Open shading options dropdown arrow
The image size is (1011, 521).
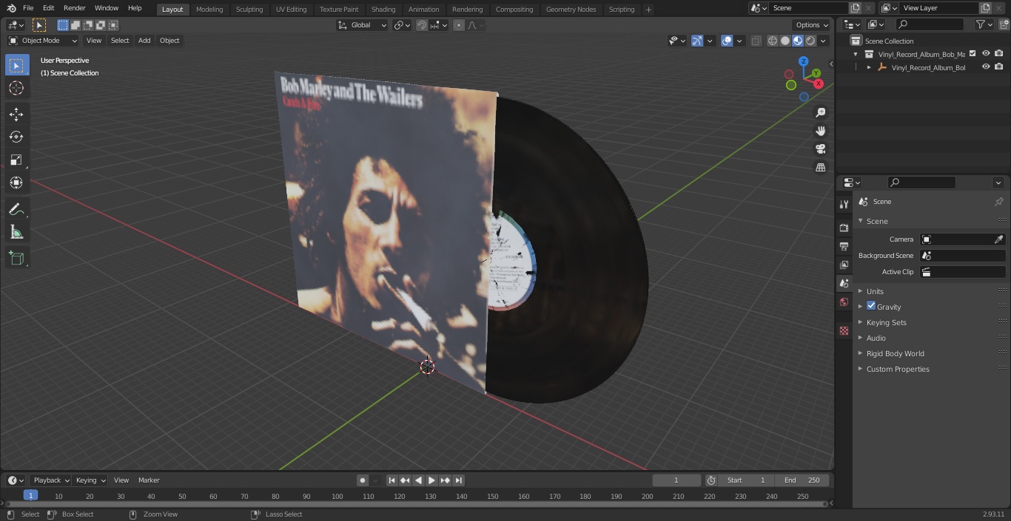824,41
